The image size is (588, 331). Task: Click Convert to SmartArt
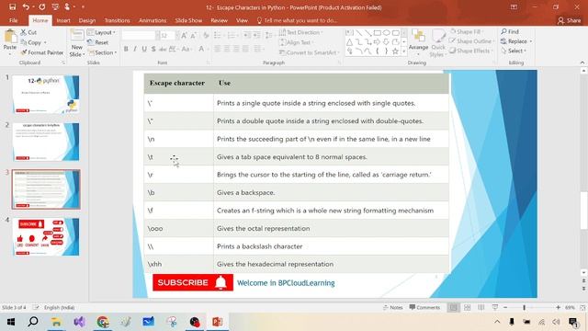[309, 52]
